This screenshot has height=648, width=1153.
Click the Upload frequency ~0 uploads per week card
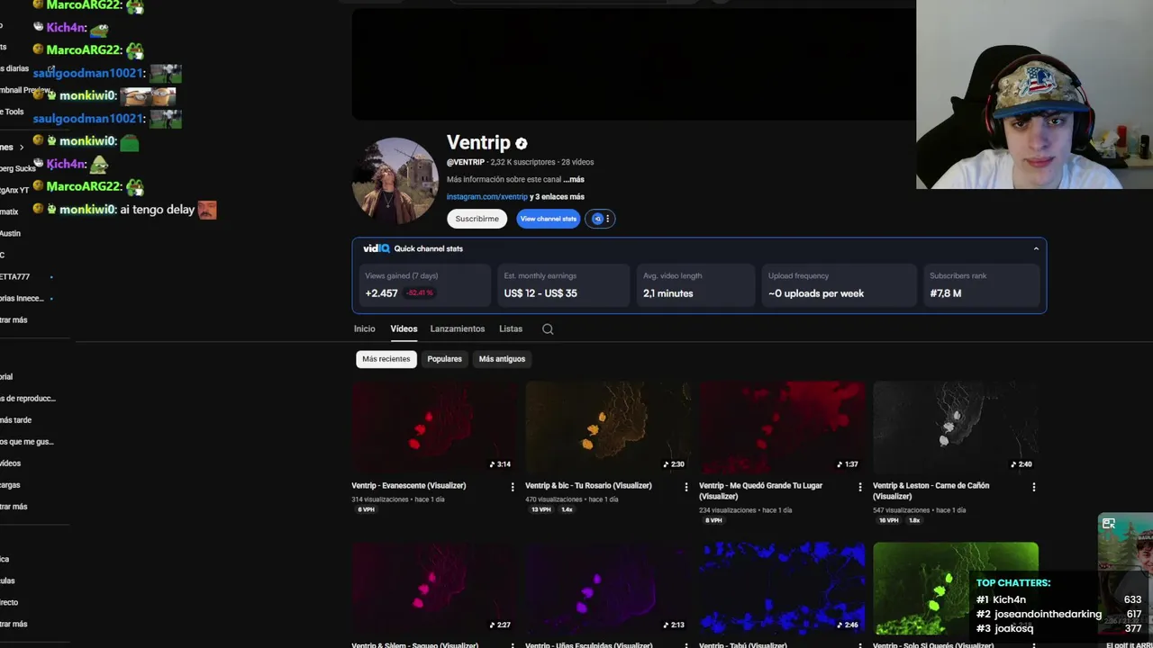click(840, 285)
